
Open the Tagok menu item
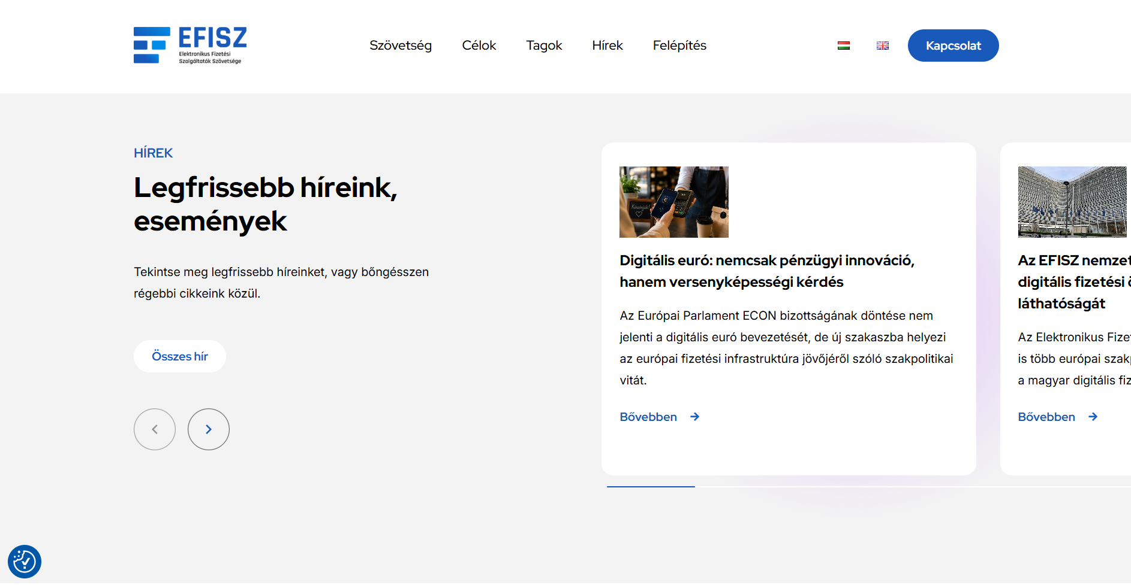pyautogui.click(x=544, y=46)
